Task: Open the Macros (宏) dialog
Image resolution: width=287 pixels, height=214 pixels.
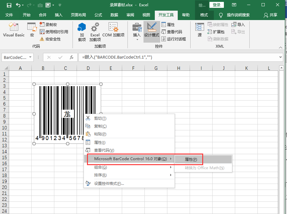Action: coord(32,29)
